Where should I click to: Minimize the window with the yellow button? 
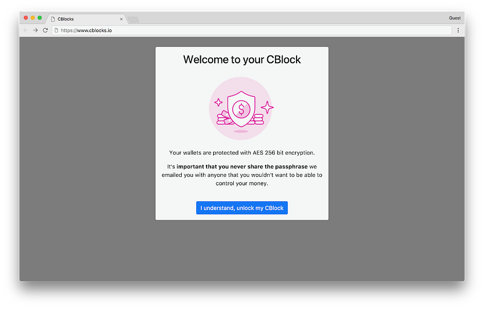point(33,18)
